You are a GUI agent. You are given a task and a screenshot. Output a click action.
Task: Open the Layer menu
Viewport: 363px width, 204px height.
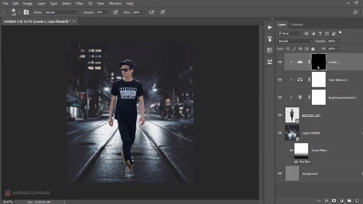41,3
